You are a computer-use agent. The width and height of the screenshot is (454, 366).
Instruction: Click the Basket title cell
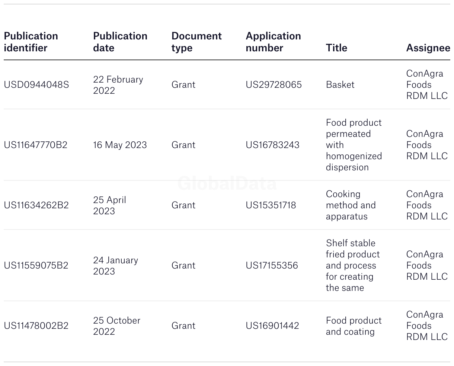[x=340, y=85]
